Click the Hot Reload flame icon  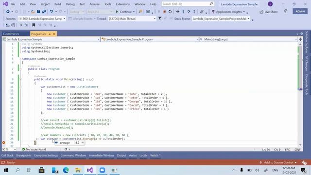click(140, 12)
